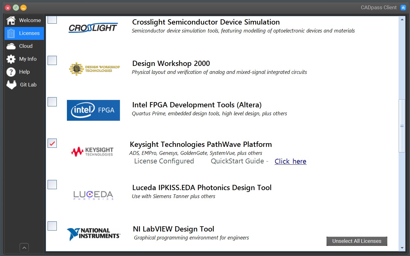
Task: Enable the Crosslight Semiconductor Device Simulation checkbox
Action: 52,20
